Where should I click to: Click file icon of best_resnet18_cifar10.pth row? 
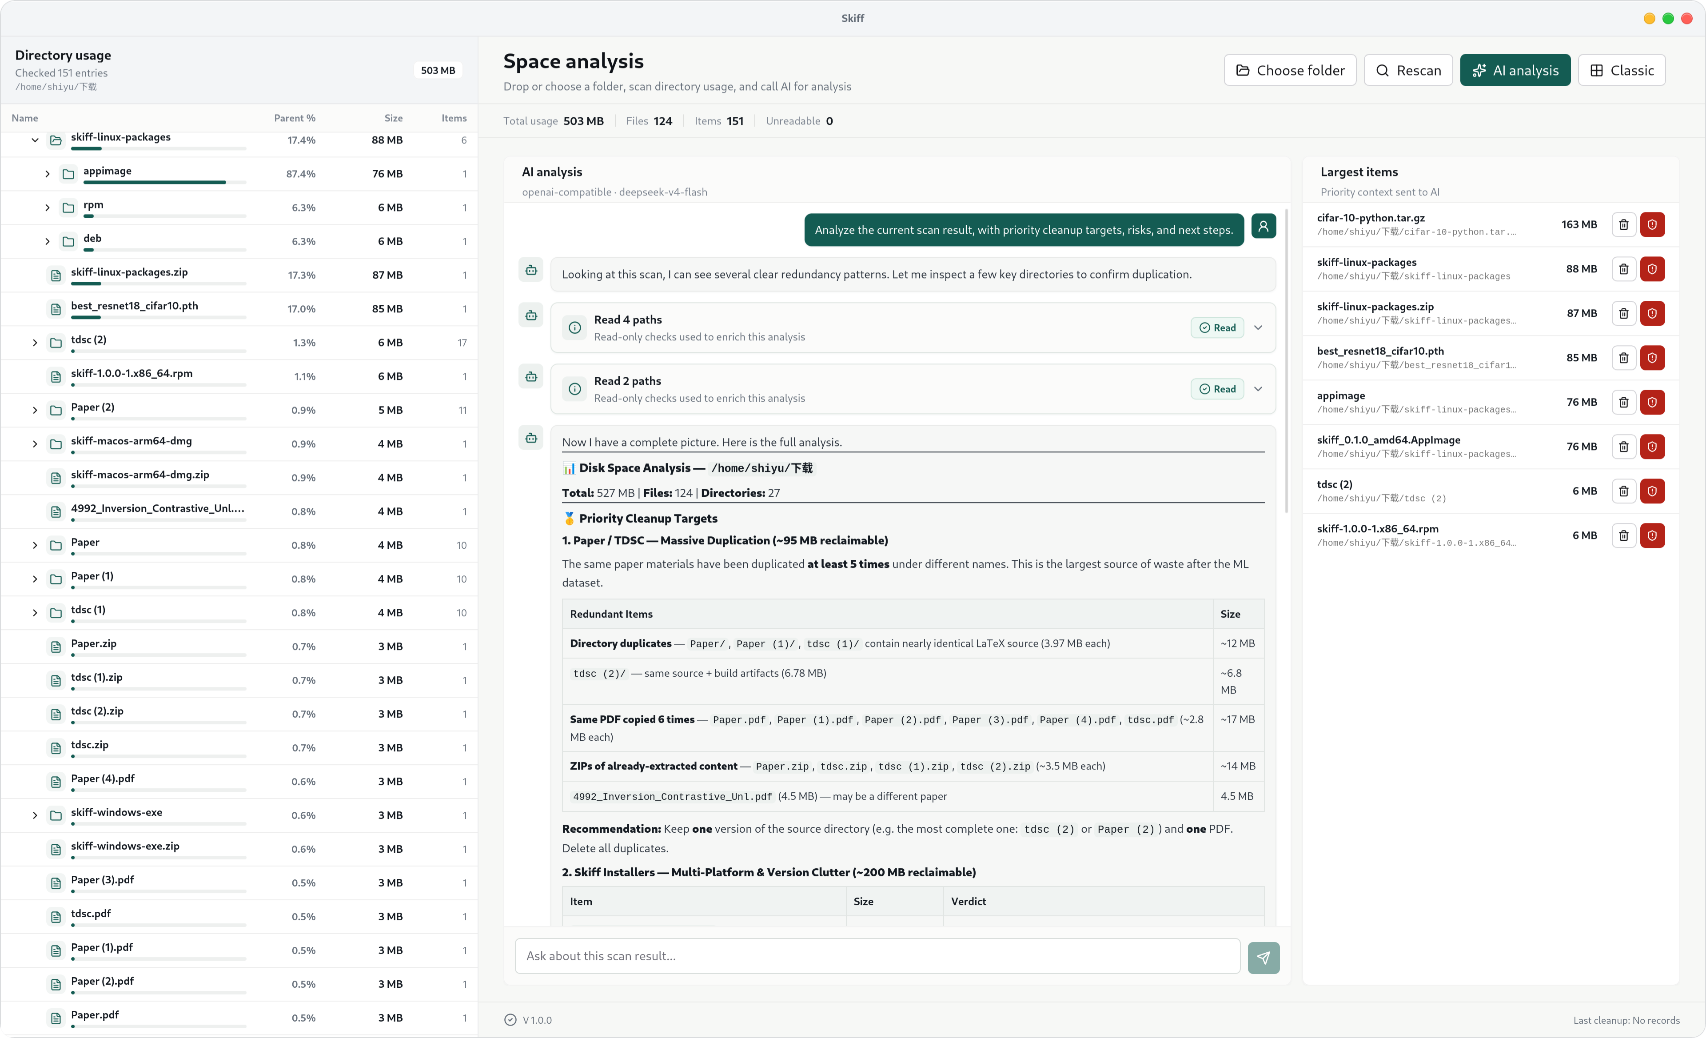56,309
